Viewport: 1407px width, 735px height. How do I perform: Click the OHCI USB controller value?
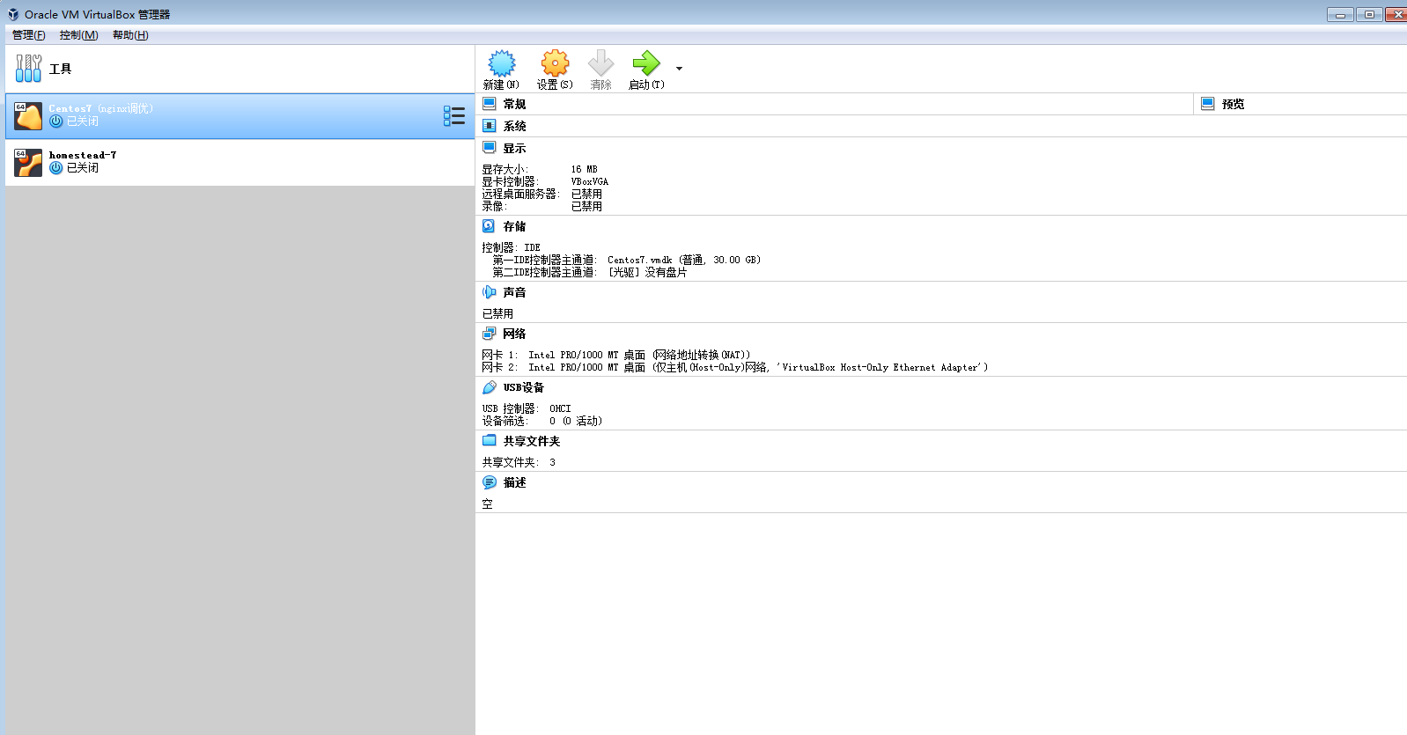click(560, 408)
